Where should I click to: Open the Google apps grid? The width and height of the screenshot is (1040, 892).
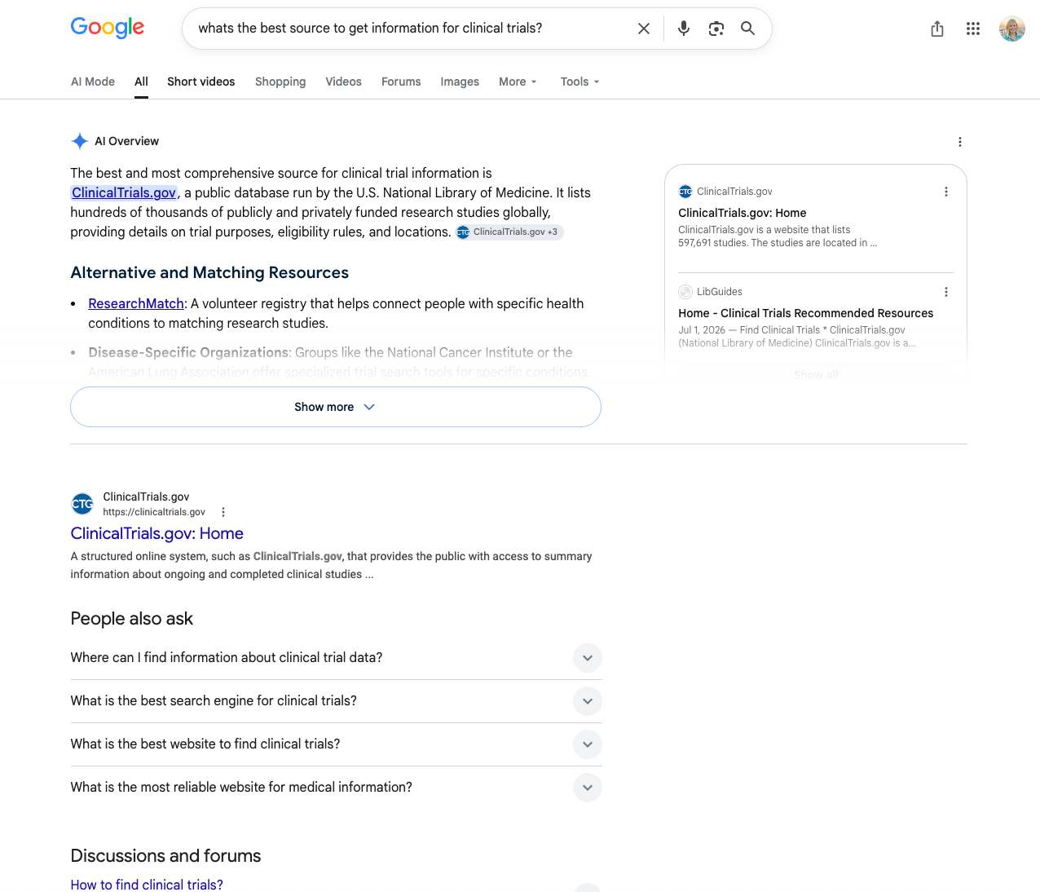[x=973, y=29]
